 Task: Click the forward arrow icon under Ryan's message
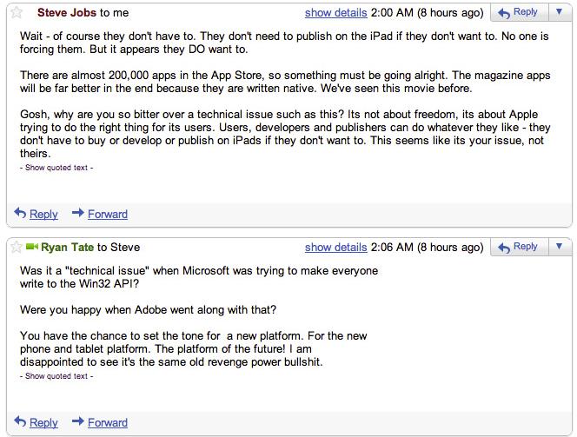77,422
